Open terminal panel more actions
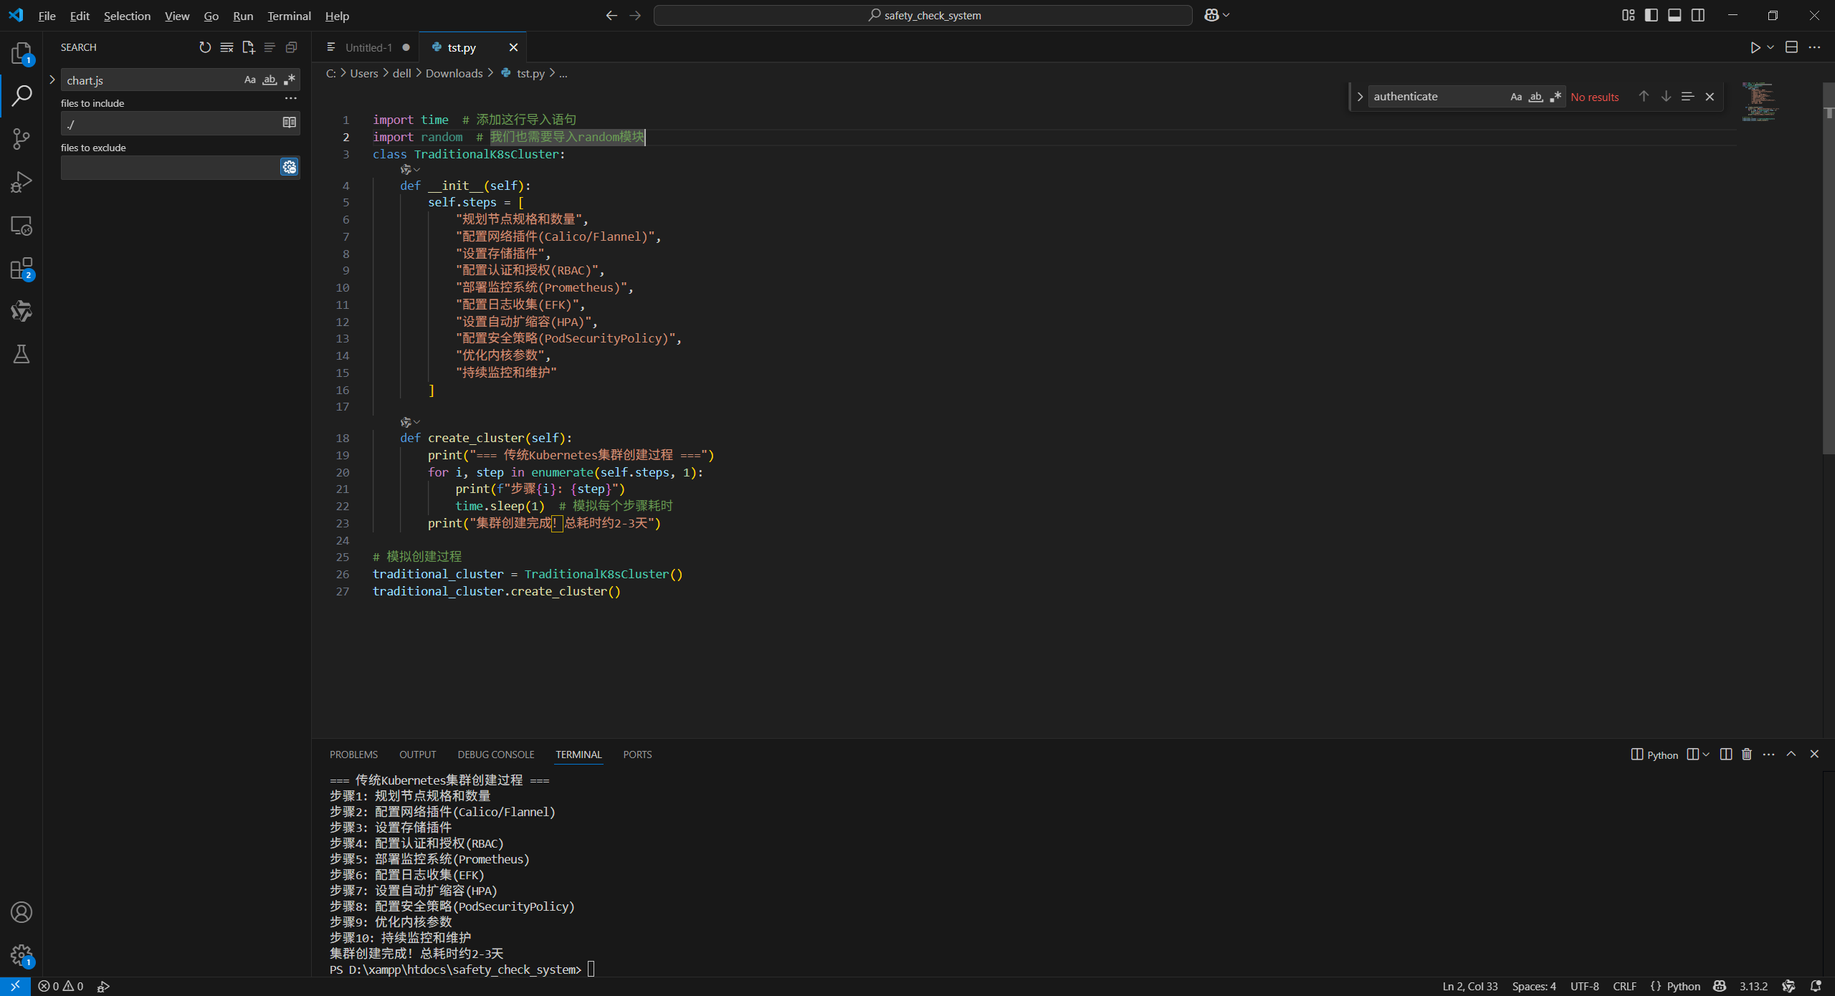Viewport: 1835px width, 996px height. pos(1768,754)
